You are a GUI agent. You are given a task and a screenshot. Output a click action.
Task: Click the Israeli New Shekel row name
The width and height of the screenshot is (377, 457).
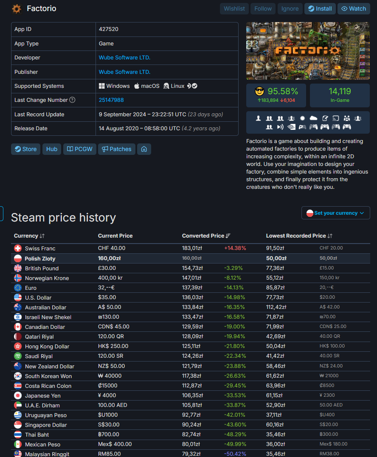48,317
